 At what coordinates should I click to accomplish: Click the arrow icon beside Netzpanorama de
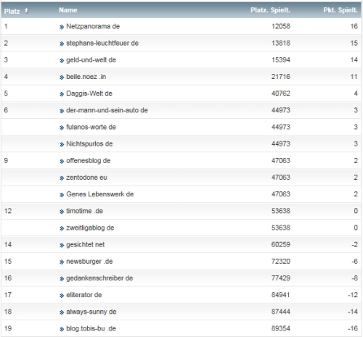(x=62, y=27)
